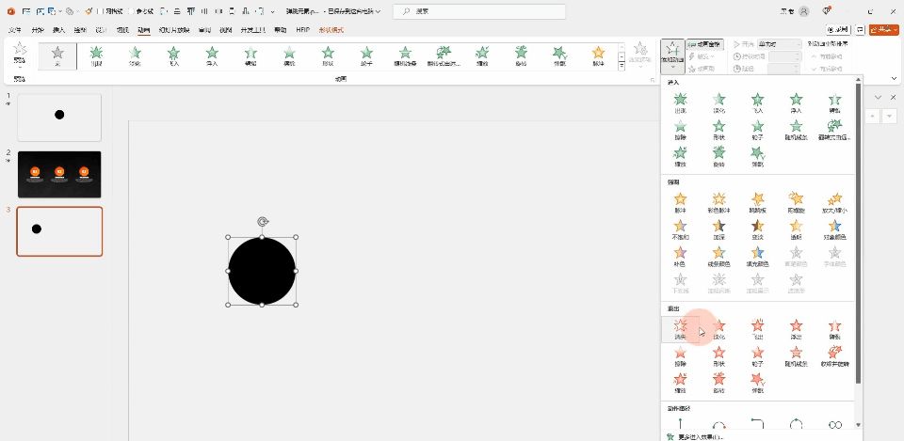Pick the 放大/缩小 (Grow/Shrink) emphasis effect
The image size is (904, 441).
(835, 203)
